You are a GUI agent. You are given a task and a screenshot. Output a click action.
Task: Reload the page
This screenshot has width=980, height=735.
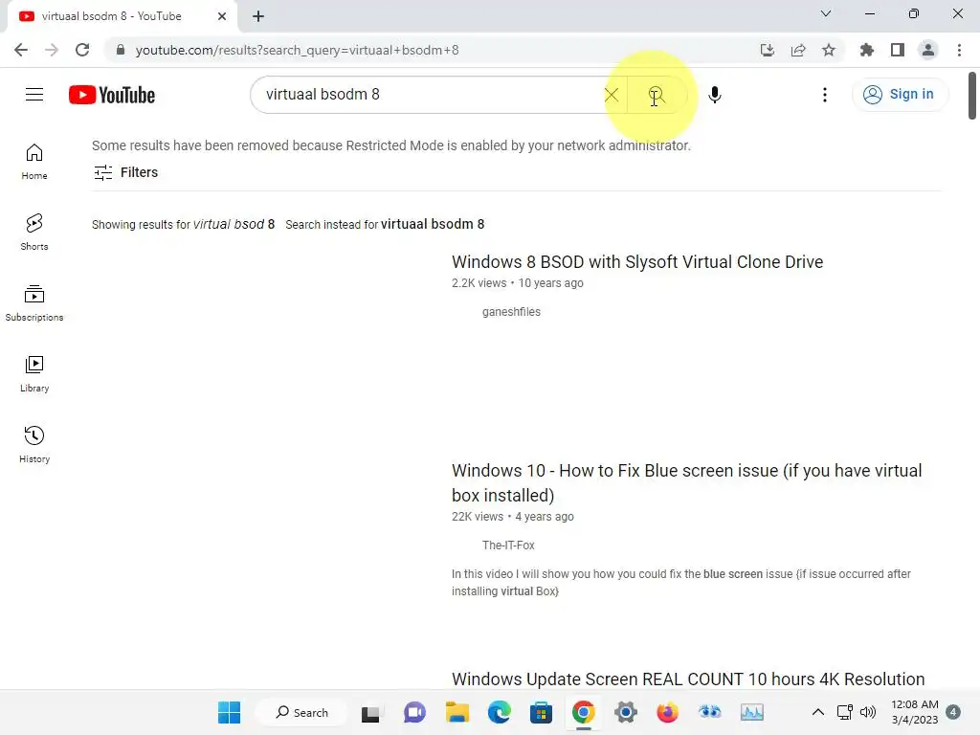tap(82, 50)
